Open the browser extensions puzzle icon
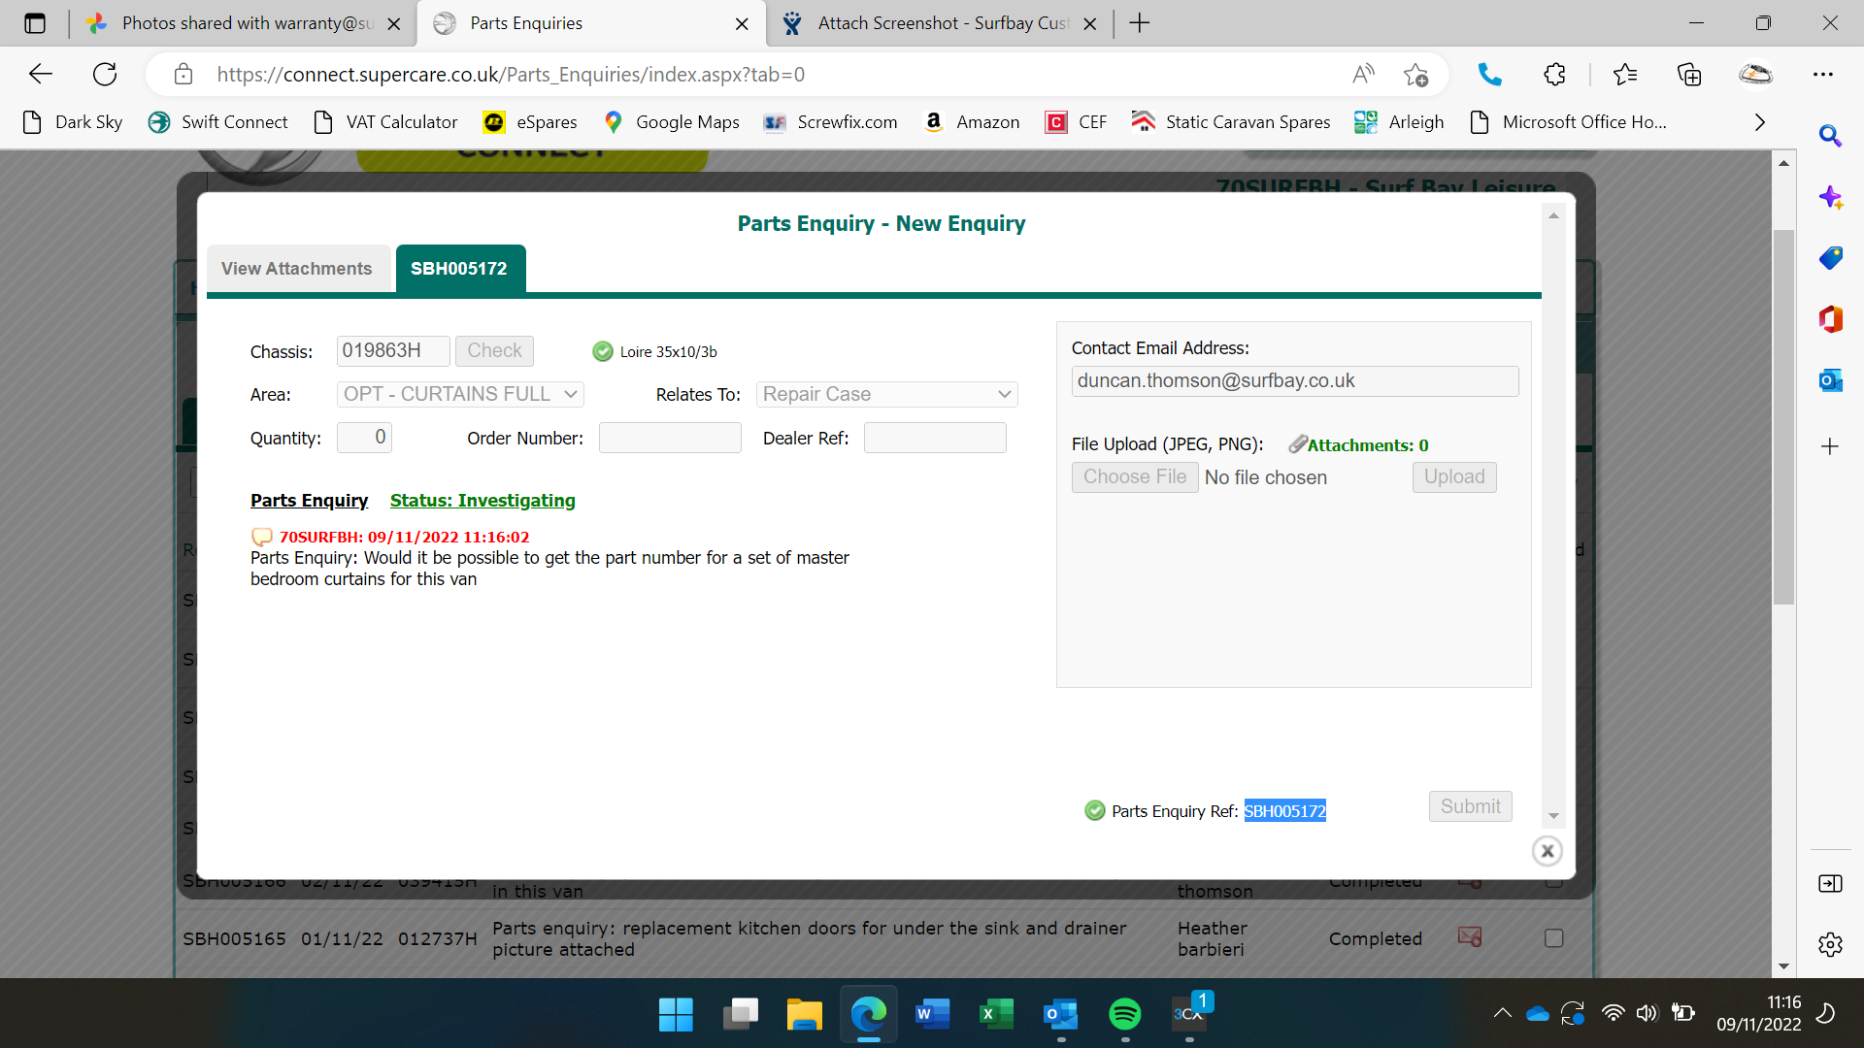Image resolution: width=1864 pixels, height=1048 pixels. click(x=1554, y=75)
